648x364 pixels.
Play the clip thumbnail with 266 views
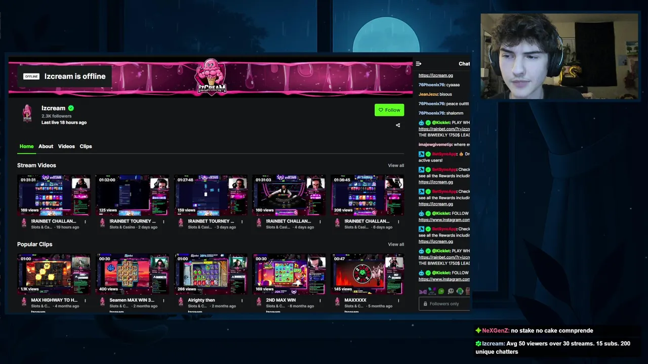211,274
